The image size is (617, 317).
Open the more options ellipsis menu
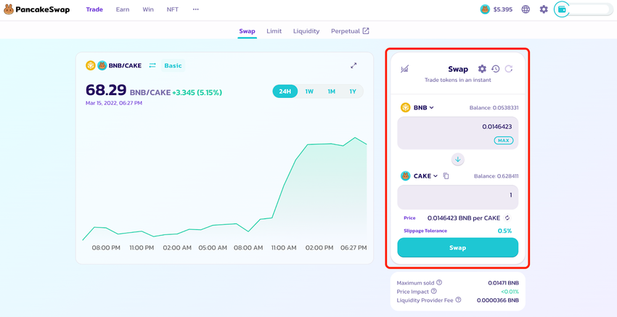pyautogui.click(x=195, y=9)
